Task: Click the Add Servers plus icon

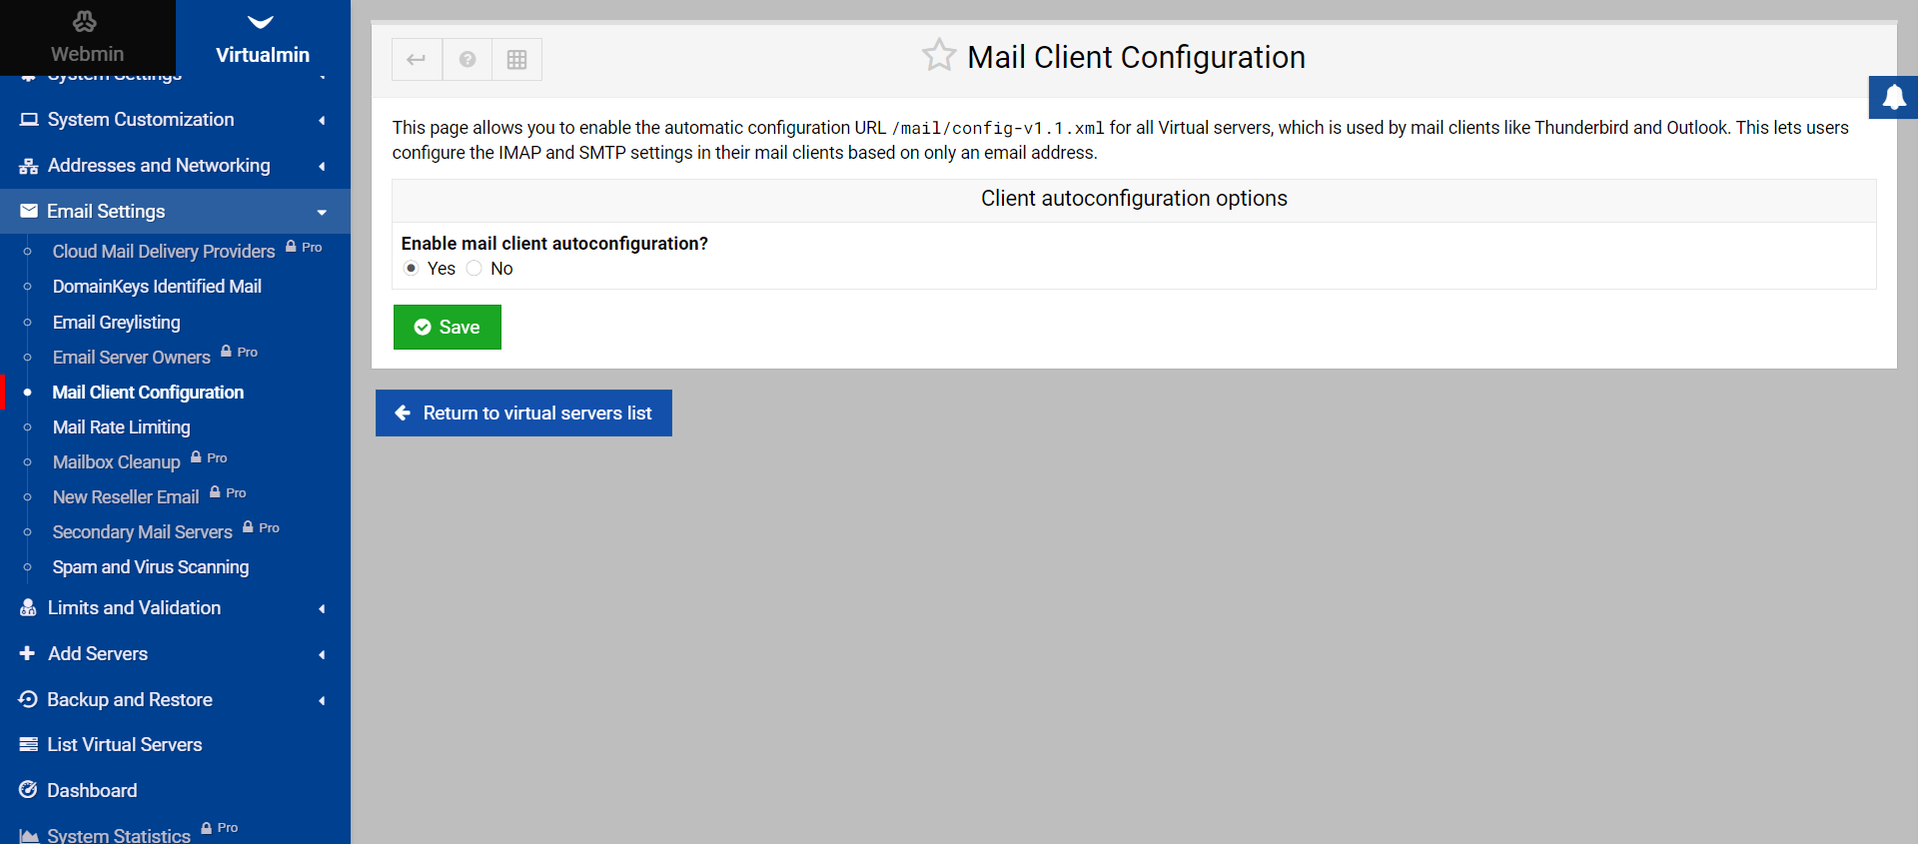Action: pyautogui.click(x=28, y=653)
